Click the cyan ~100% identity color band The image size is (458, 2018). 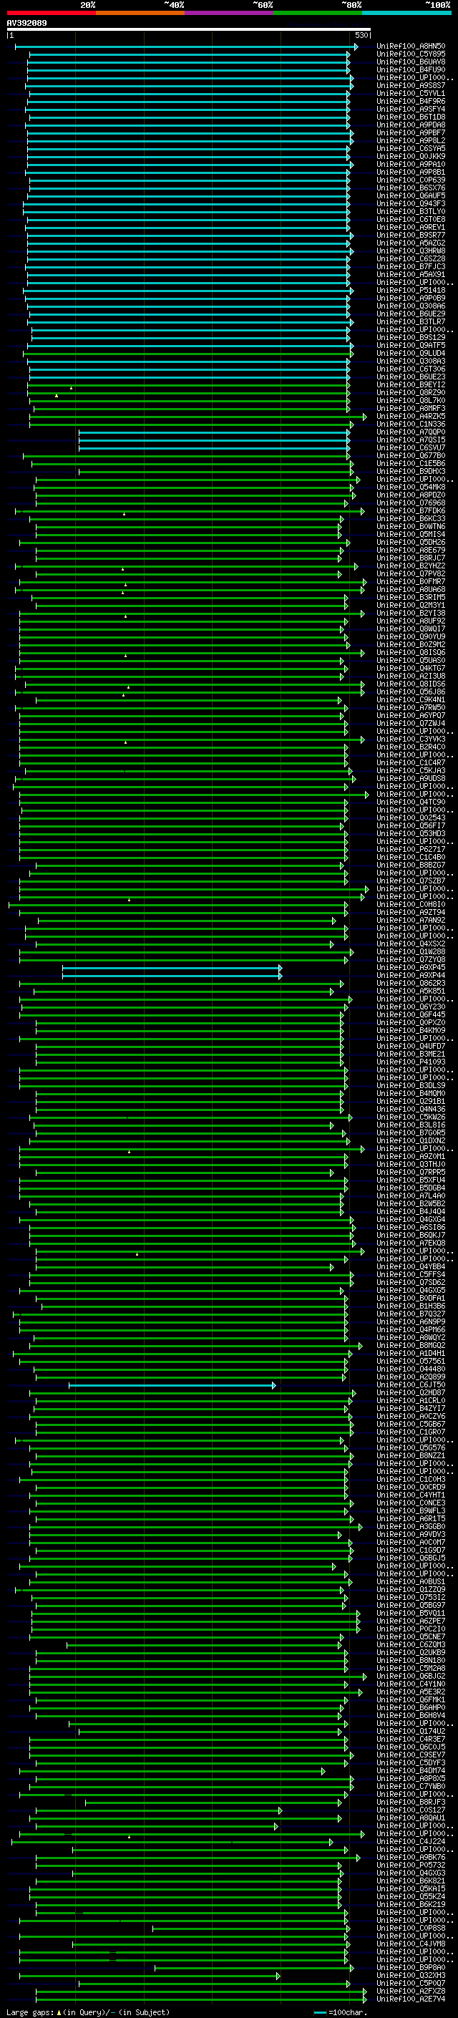pyautogui.click(x=407, y=13)
